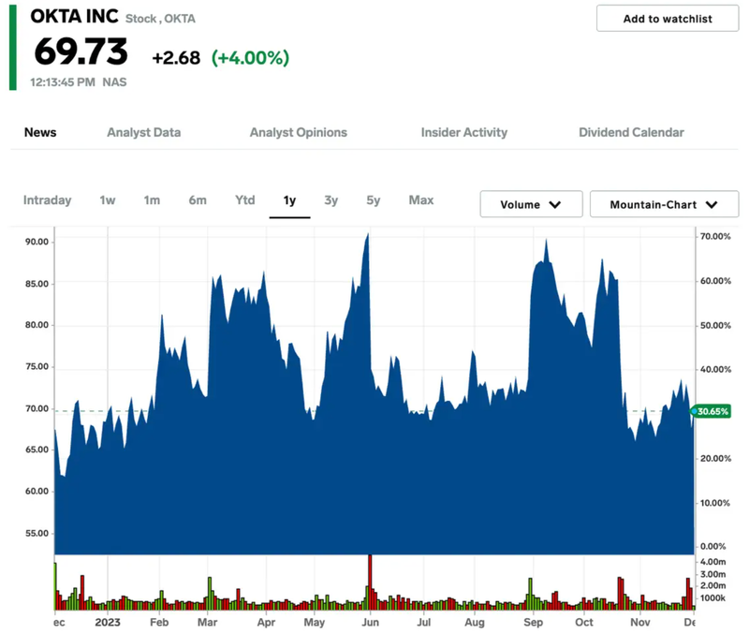Click the tallest red volume bar in June
This screenshot has width=749, height=634.
point(370,582)
